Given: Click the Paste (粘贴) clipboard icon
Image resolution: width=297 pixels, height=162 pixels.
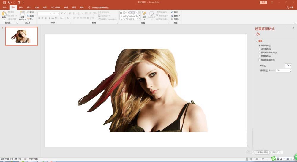Looking at the screenshot, I should [x=4, y=14].
